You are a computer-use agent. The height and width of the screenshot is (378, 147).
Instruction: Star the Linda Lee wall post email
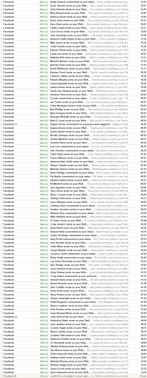pos(2,54)
